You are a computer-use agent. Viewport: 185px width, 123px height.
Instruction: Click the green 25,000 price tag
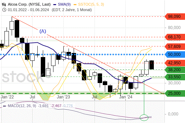(x=175, y=93)
